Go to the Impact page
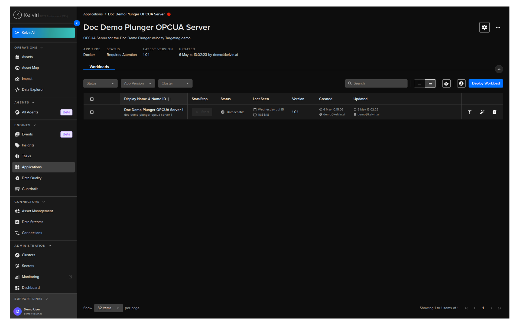520x325 pixels. pyautogui.click(x=43, y=79)
